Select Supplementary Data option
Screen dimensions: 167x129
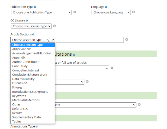(33, 117)
